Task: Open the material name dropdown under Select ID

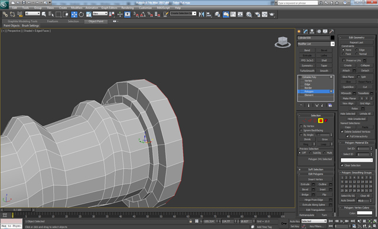Action: tap(357, 160)
